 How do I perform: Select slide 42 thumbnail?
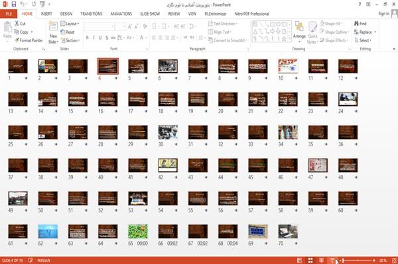(x=168, y=165)
